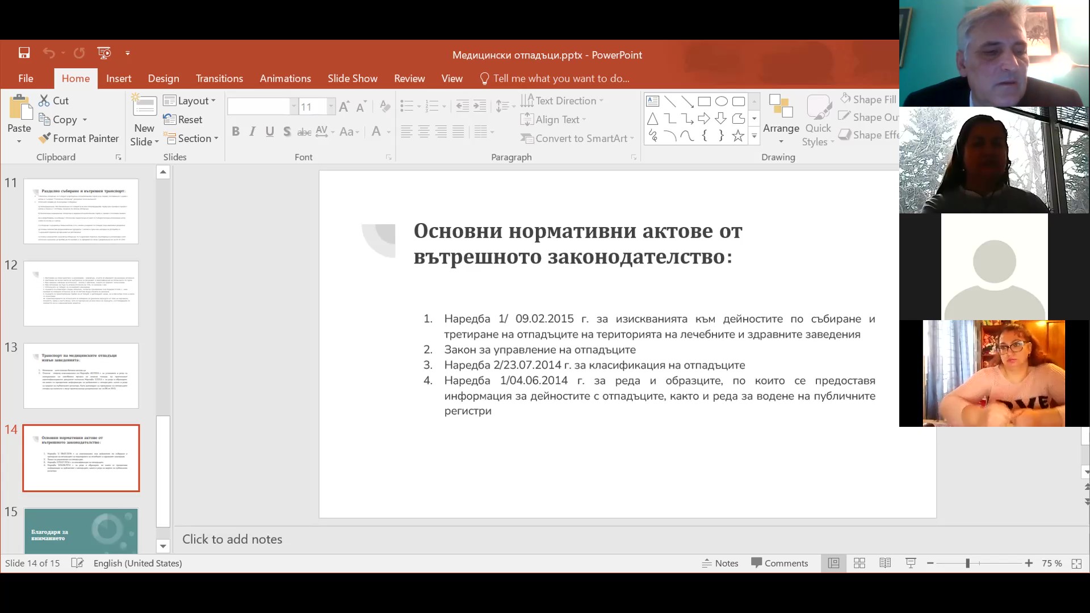Toggle Italic formatting button
The width and height of the screenshot is (1090, 613).
253,132
